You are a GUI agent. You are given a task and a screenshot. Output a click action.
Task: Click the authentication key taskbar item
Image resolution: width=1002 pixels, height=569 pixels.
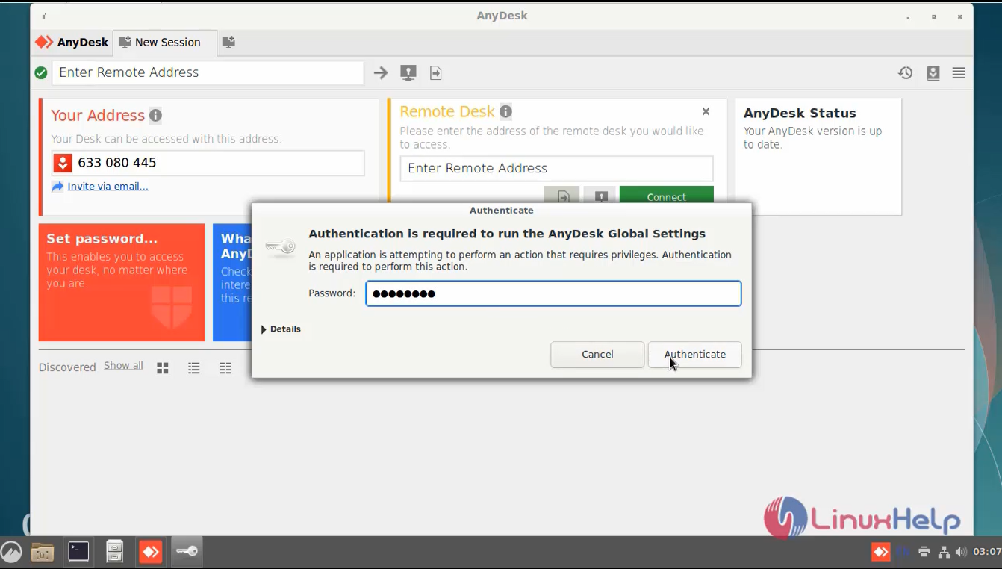[x=187, y=551]
